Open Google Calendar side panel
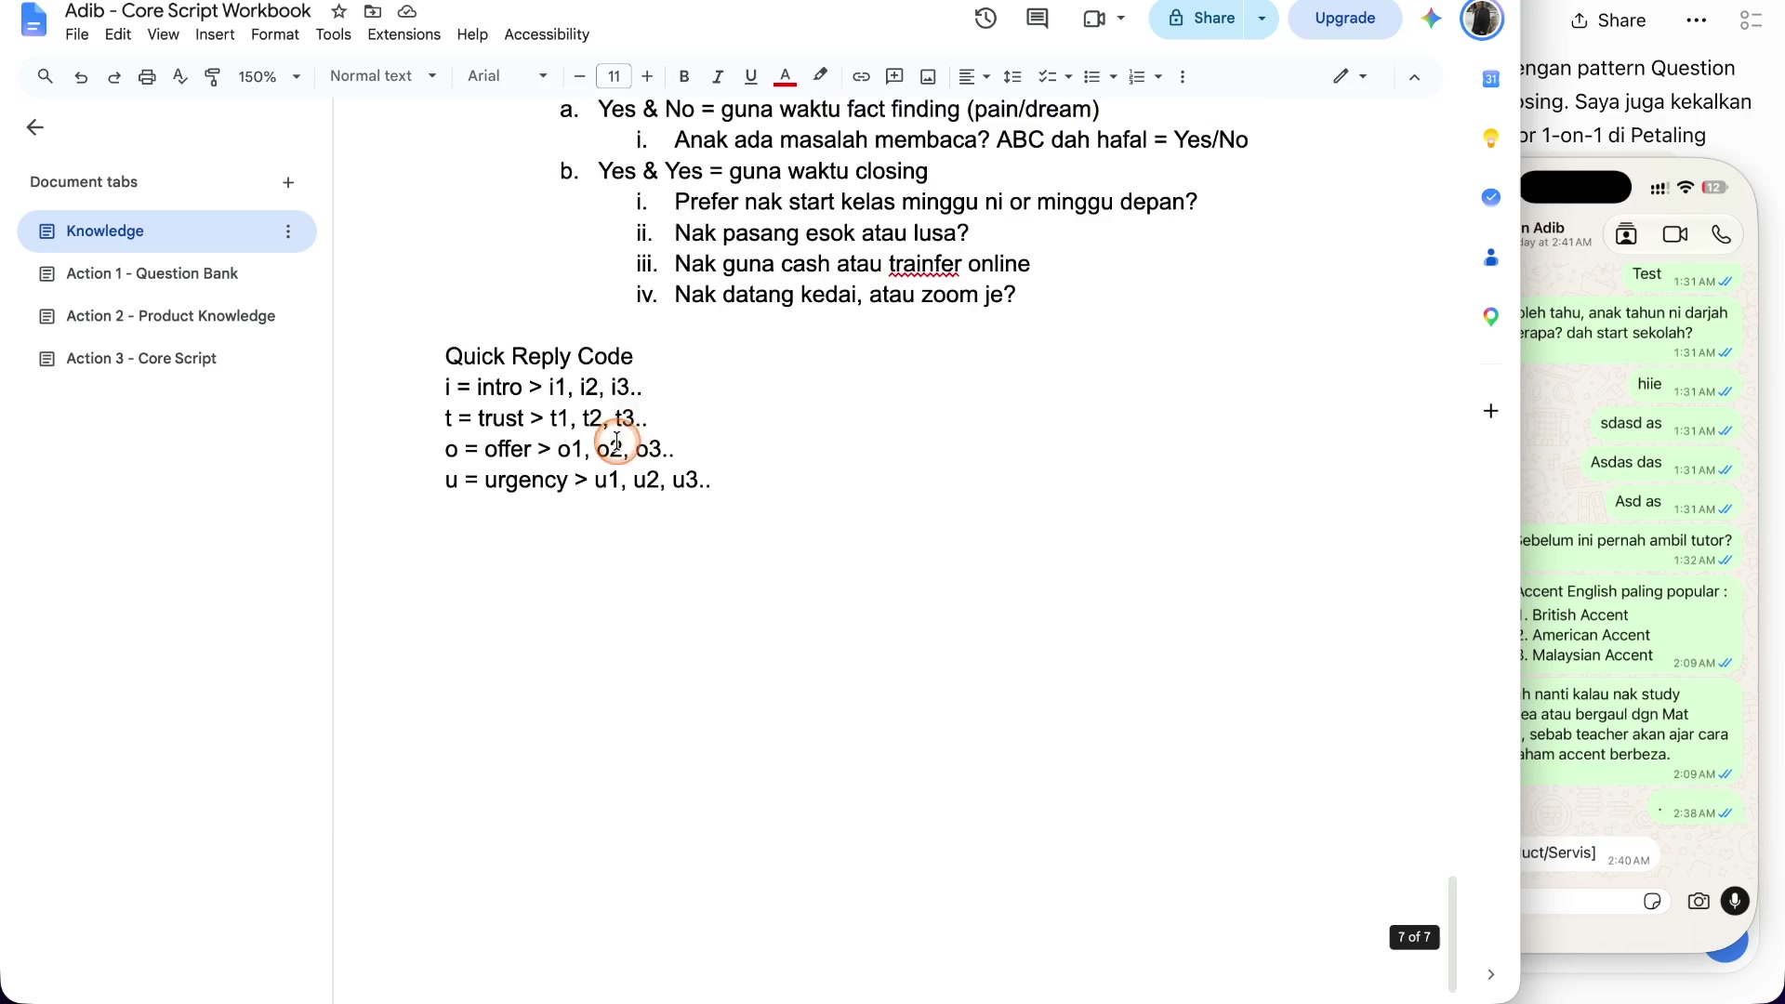This screenshot has width=1785, height=1004. point(1491,79)
